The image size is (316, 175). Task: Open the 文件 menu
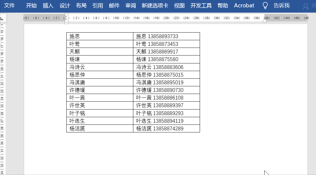[10, 5]
